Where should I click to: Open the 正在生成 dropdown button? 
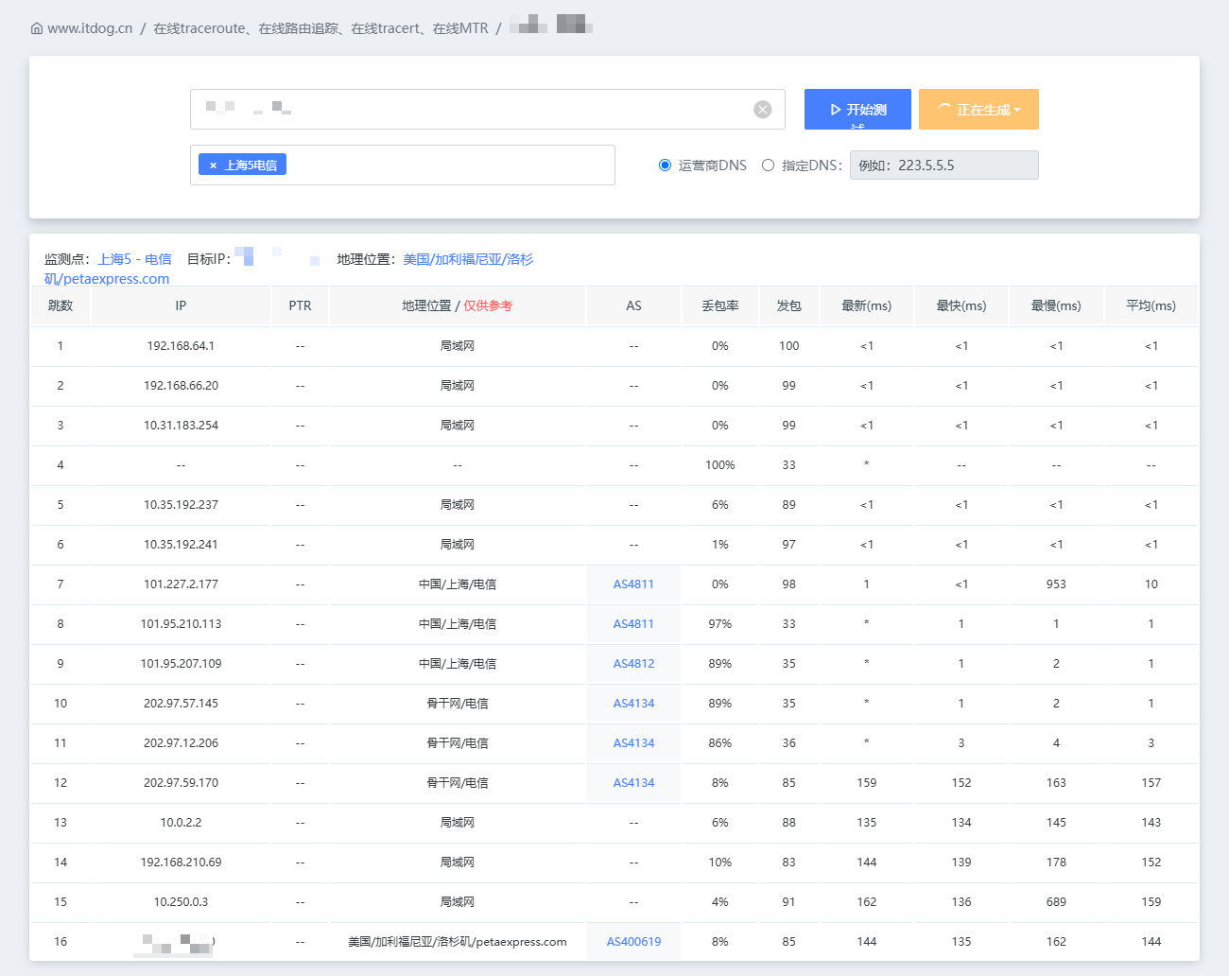pyautogui.click(x=978, y=110)
